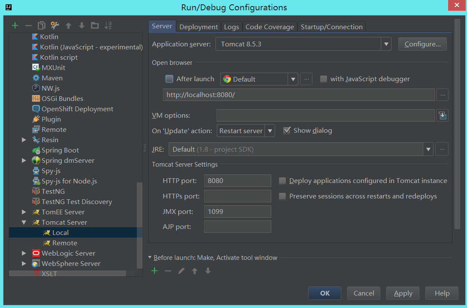Move configuration up arrow in top toolbar

69,26
